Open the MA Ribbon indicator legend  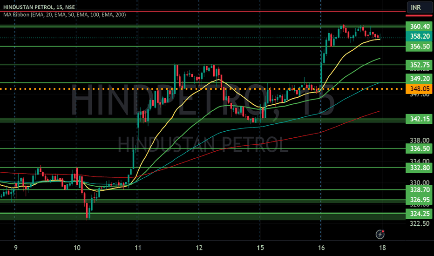(x=64, y=15)
